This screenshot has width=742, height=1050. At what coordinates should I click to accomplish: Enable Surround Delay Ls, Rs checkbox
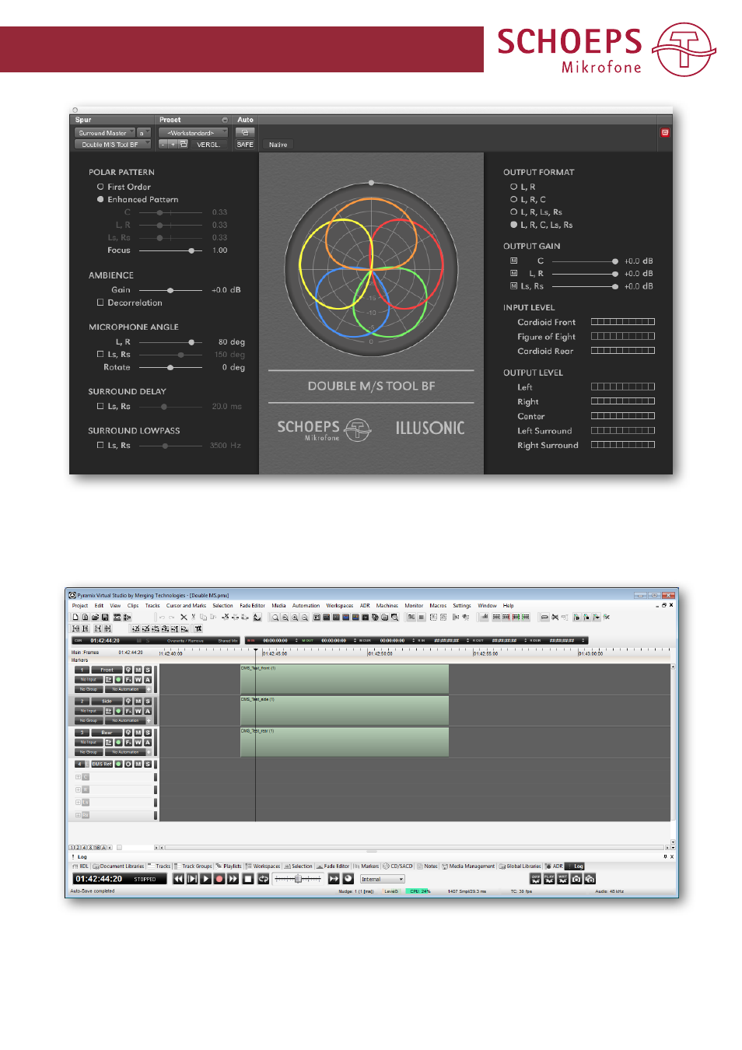(100, 406)
